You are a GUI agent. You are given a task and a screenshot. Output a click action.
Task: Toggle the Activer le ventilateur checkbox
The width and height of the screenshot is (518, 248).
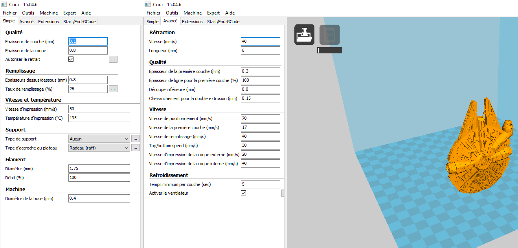coord(243,193)
